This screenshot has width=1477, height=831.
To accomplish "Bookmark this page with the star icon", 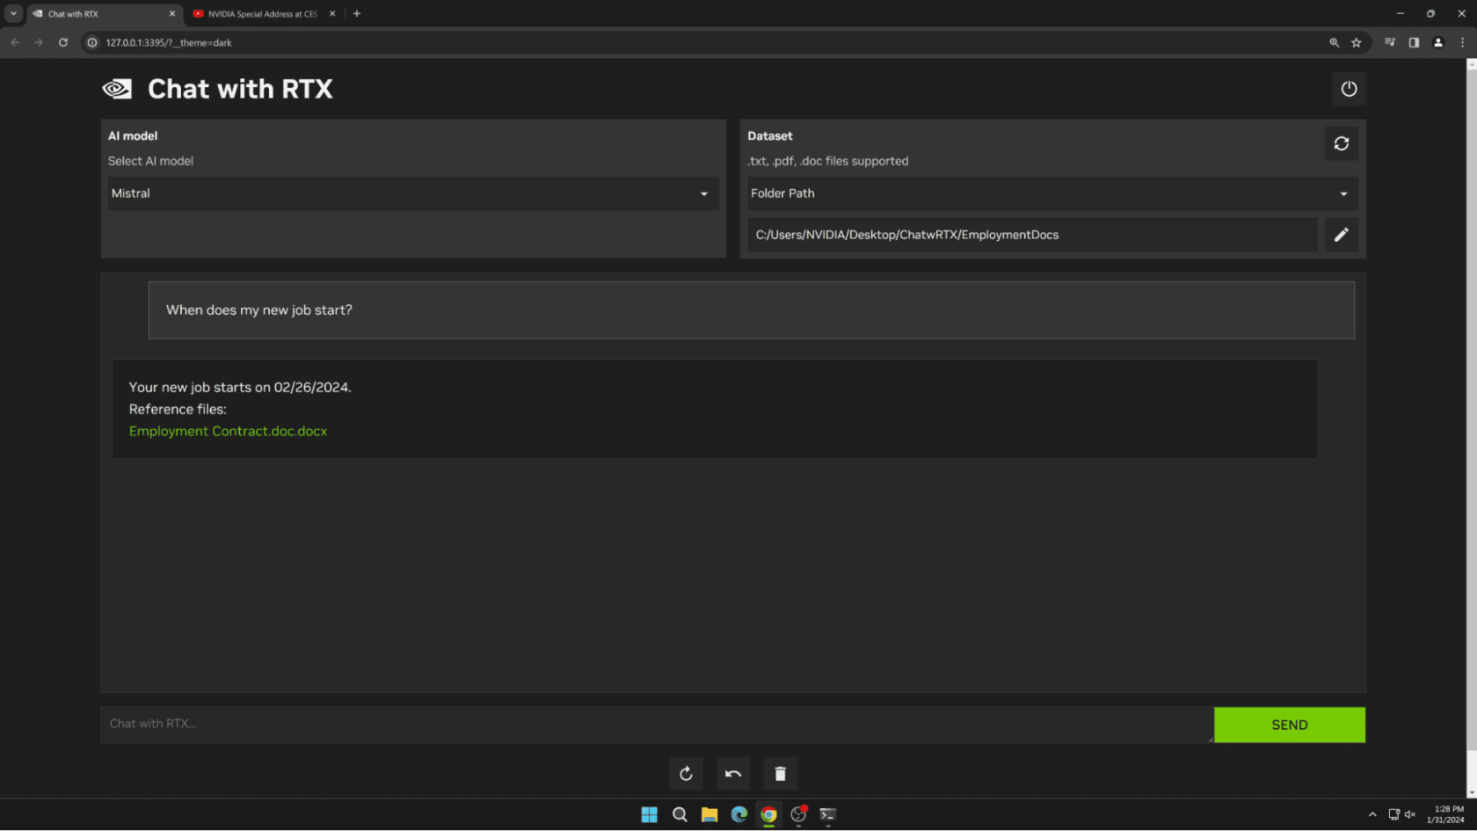I will click(x=1357, y=42).
